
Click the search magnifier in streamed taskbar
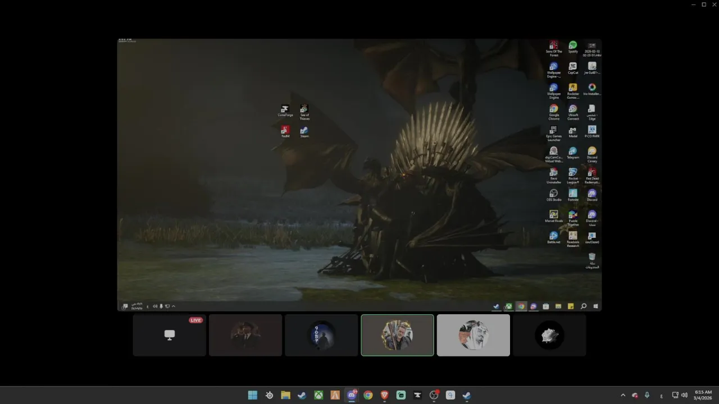[x=584, y=306]
